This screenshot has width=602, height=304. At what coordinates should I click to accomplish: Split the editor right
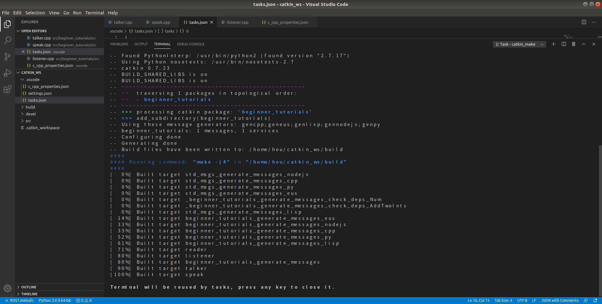click(584, 22)
